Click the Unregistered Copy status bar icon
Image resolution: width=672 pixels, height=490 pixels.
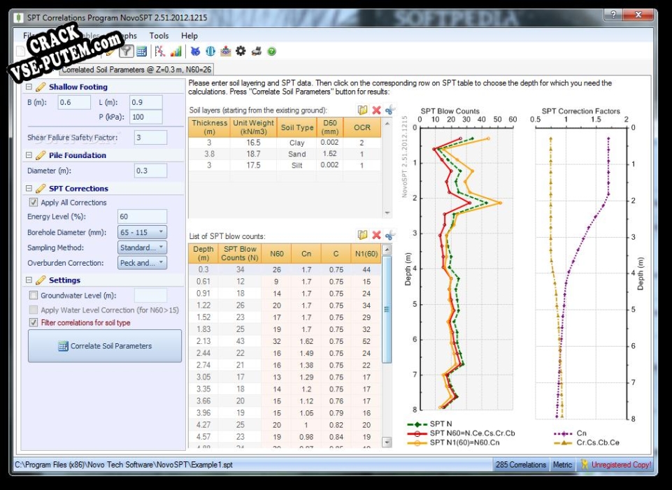585,464
